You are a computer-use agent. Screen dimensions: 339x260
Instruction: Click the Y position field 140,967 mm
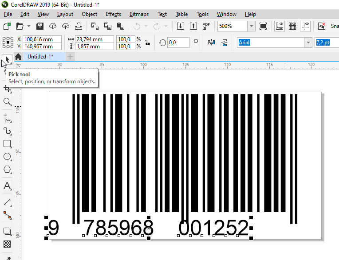[42, 47]
